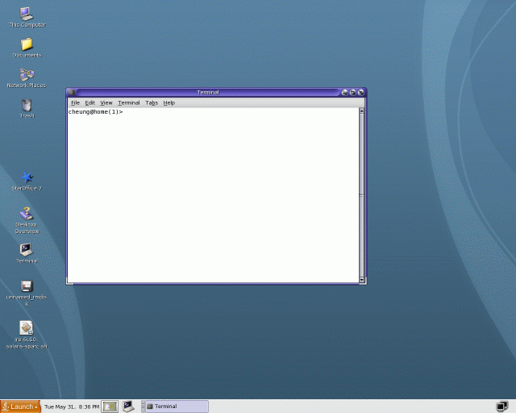Open the View menu in Terminal

coord(106,102)
